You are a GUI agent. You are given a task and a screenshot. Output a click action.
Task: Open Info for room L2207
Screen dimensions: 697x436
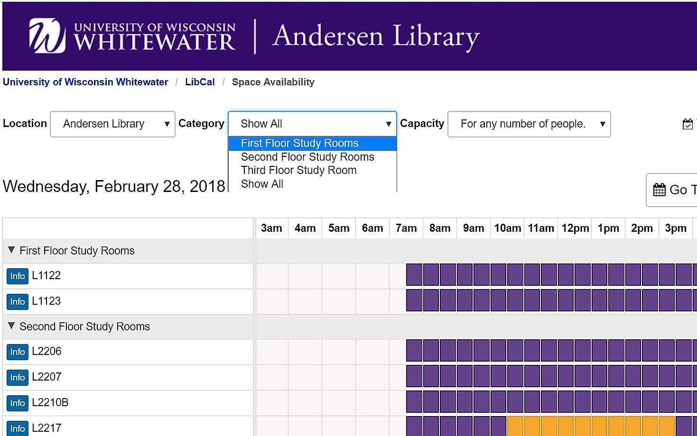[x=18, y=378]
